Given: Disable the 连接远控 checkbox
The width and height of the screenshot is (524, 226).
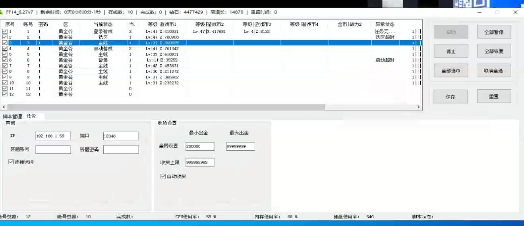Looking at the screenshot, I should tap(11, 162).
